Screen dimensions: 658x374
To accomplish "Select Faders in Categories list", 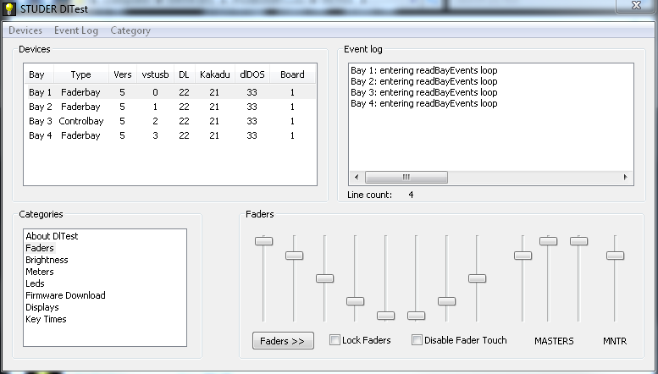I will (x=40, y=248).
